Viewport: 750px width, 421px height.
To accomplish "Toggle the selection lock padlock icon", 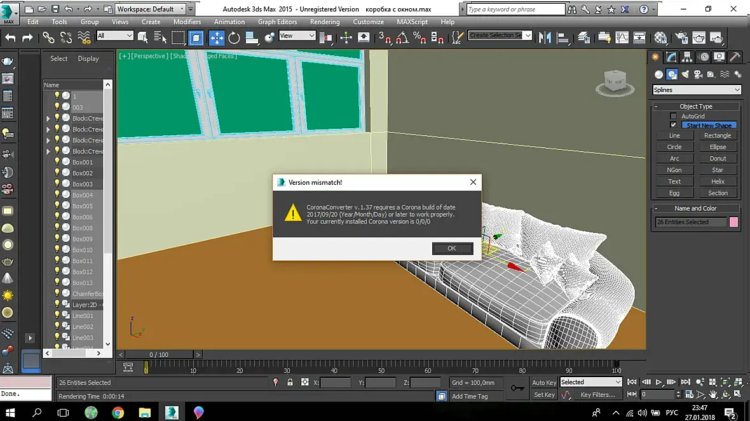I will 290,382.
